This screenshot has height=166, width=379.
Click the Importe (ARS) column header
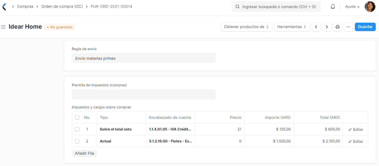coord(269,118)
